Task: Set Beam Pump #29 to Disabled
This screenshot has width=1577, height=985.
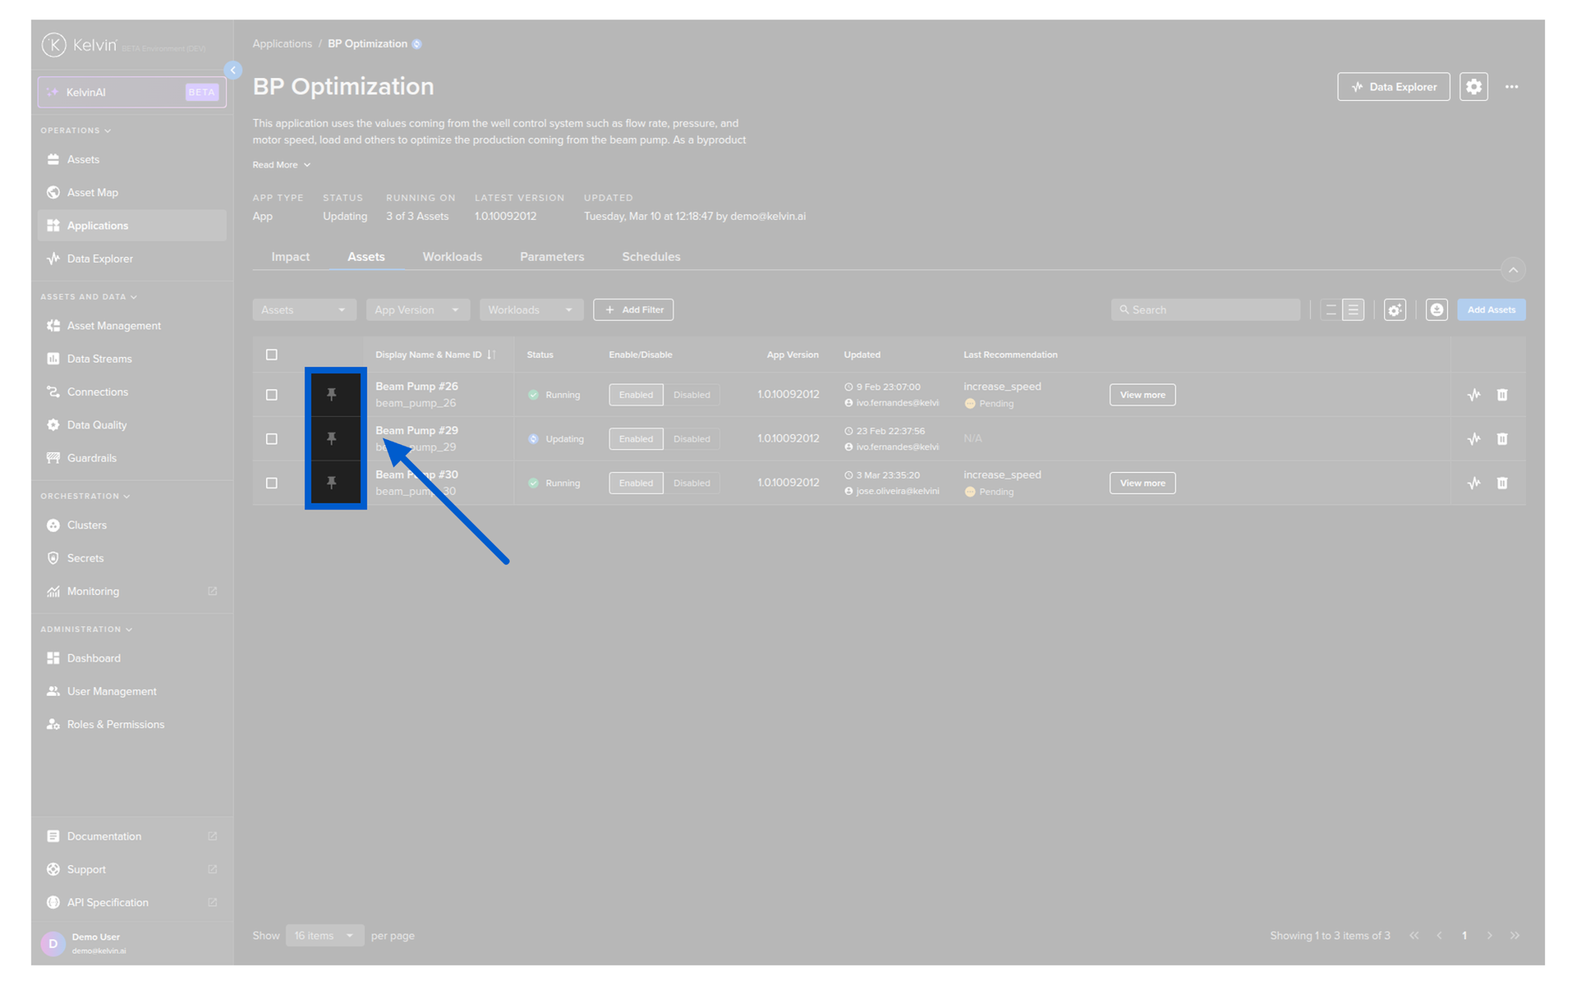Action: click(692, 439)
